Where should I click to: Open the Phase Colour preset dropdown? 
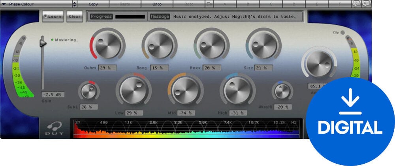point(36,4)
